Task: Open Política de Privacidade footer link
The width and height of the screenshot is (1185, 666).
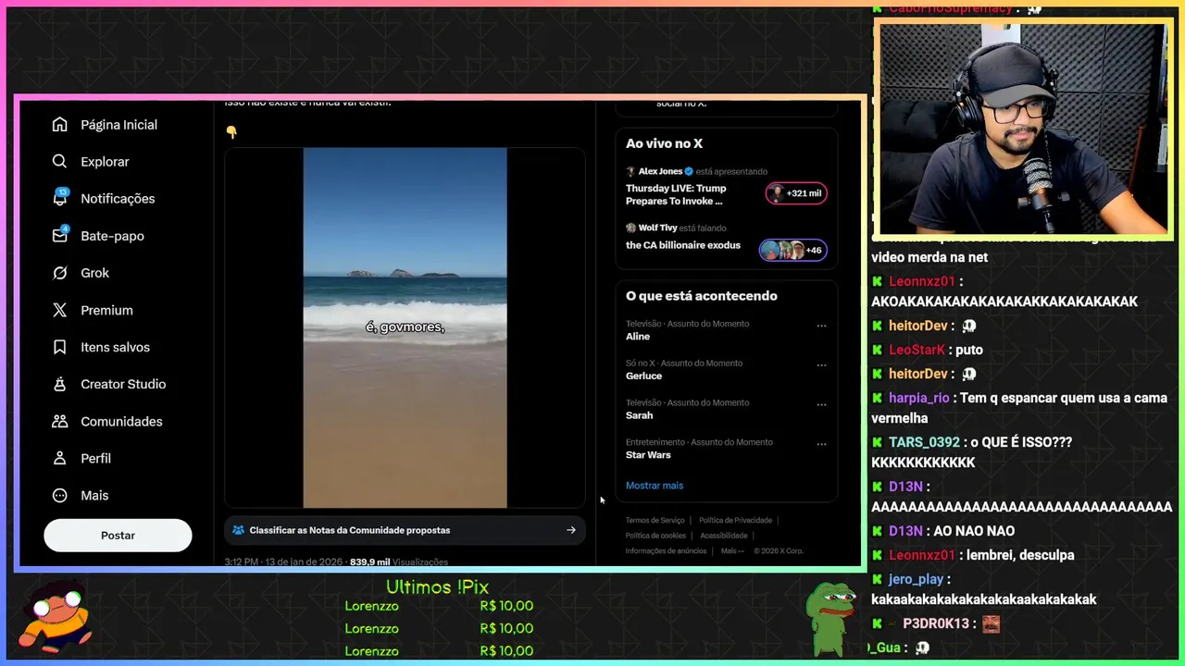Action: pyautogui.click(x=735, y=520)
